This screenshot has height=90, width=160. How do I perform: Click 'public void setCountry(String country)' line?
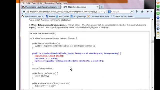point(51,83)
